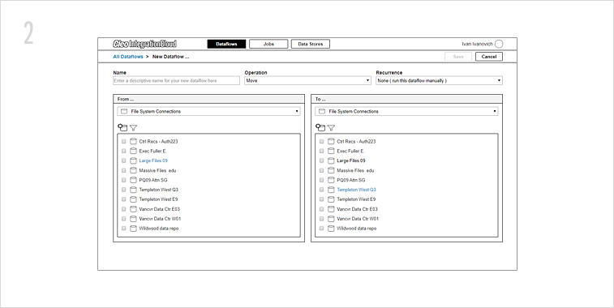614x308 pixels.
Task: Click the Cancel button
Action: point(489,57)
